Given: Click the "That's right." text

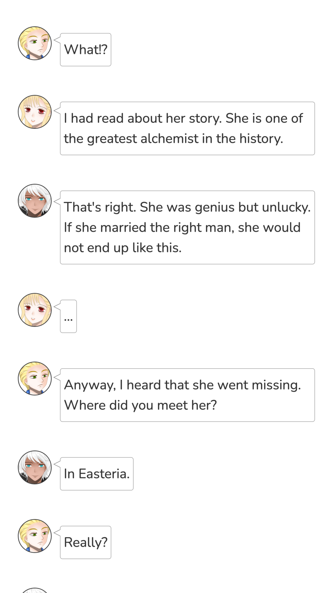Looking at the screenshot, I should coord(100,207).
